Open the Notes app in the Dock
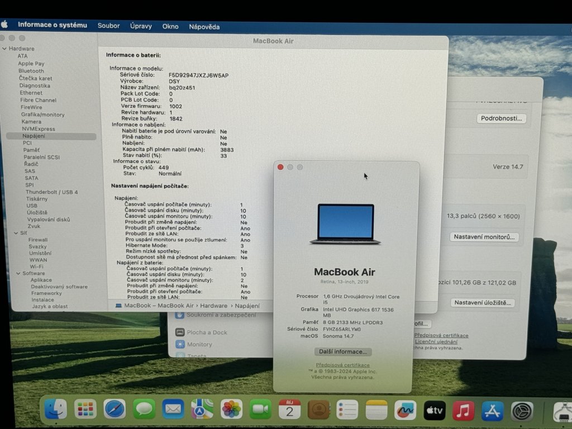This screenshot has height=429, width=572. point(376,410)
